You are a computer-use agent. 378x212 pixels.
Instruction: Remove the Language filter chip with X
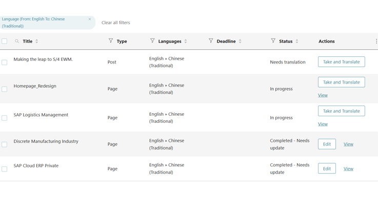90,19
